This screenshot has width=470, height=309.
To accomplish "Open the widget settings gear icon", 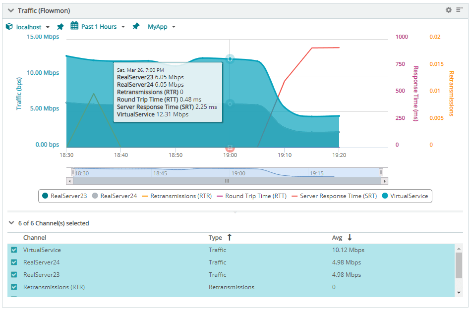I will pyautogui.click(x=449, y=10).
